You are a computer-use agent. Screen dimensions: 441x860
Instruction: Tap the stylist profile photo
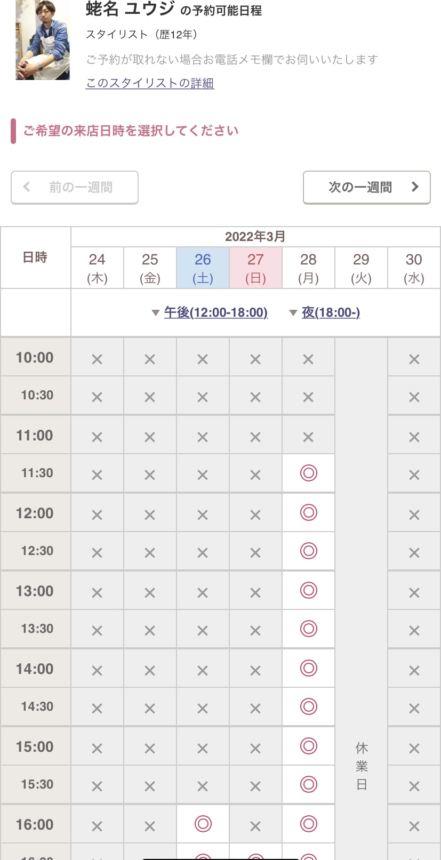pyautogui.click(x=43, y=40)
